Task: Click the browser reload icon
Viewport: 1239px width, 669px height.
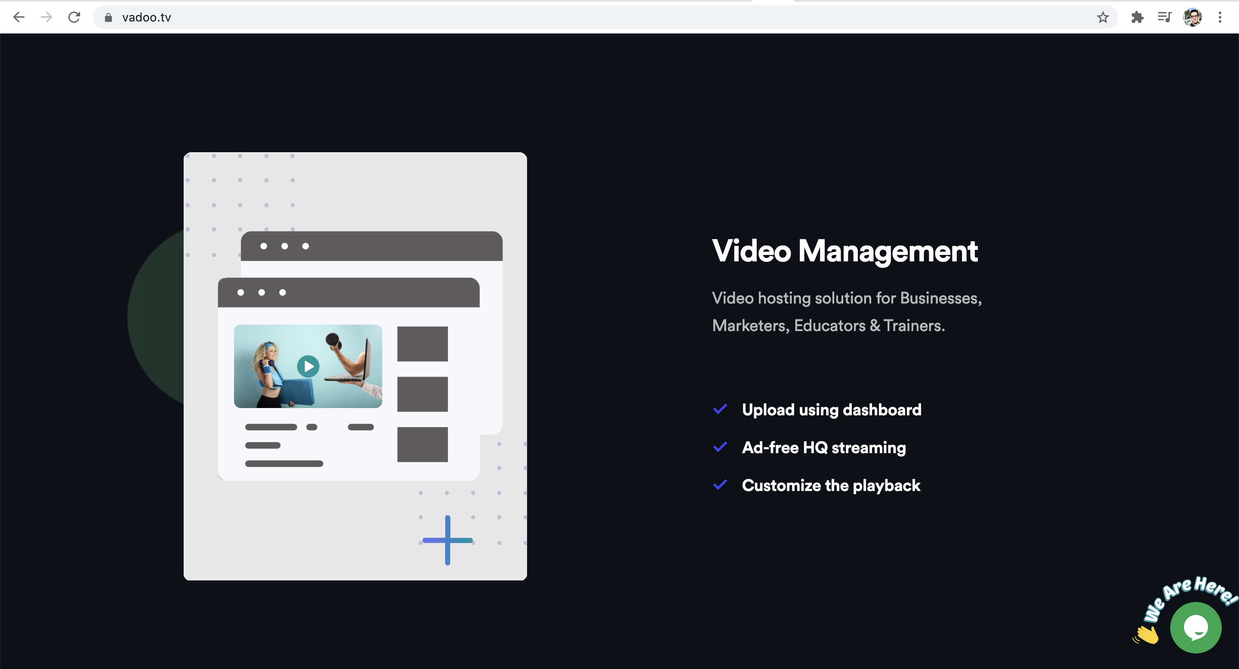Action: tap(74, 17)
